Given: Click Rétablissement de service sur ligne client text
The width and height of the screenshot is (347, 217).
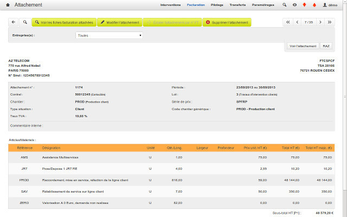Looking at the screenshot, I should pyautogui.click(x=73, y=192).
